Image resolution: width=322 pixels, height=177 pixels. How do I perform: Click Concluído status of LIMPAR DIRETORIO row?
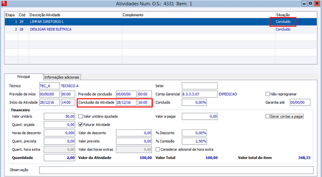(x=283, y=22)
